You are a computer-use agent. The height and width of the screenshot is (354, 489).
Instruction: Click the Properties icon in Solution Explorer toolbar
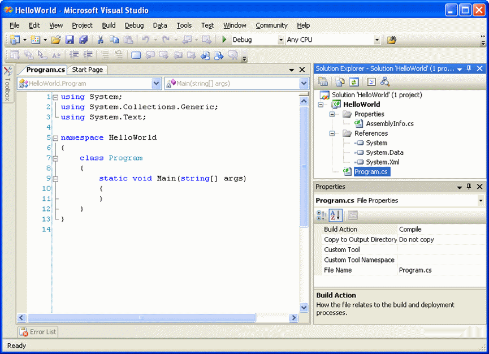(x=323, y=82)
